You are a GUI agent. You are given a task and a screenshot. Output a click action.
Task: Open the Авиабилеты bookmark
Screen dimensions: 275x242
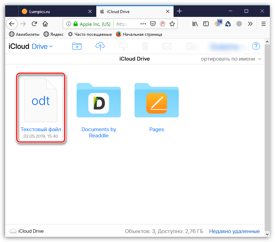pos(24,34)
